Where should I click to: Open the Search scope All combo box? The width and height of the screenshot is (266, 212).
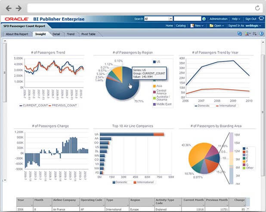point(158,19)
